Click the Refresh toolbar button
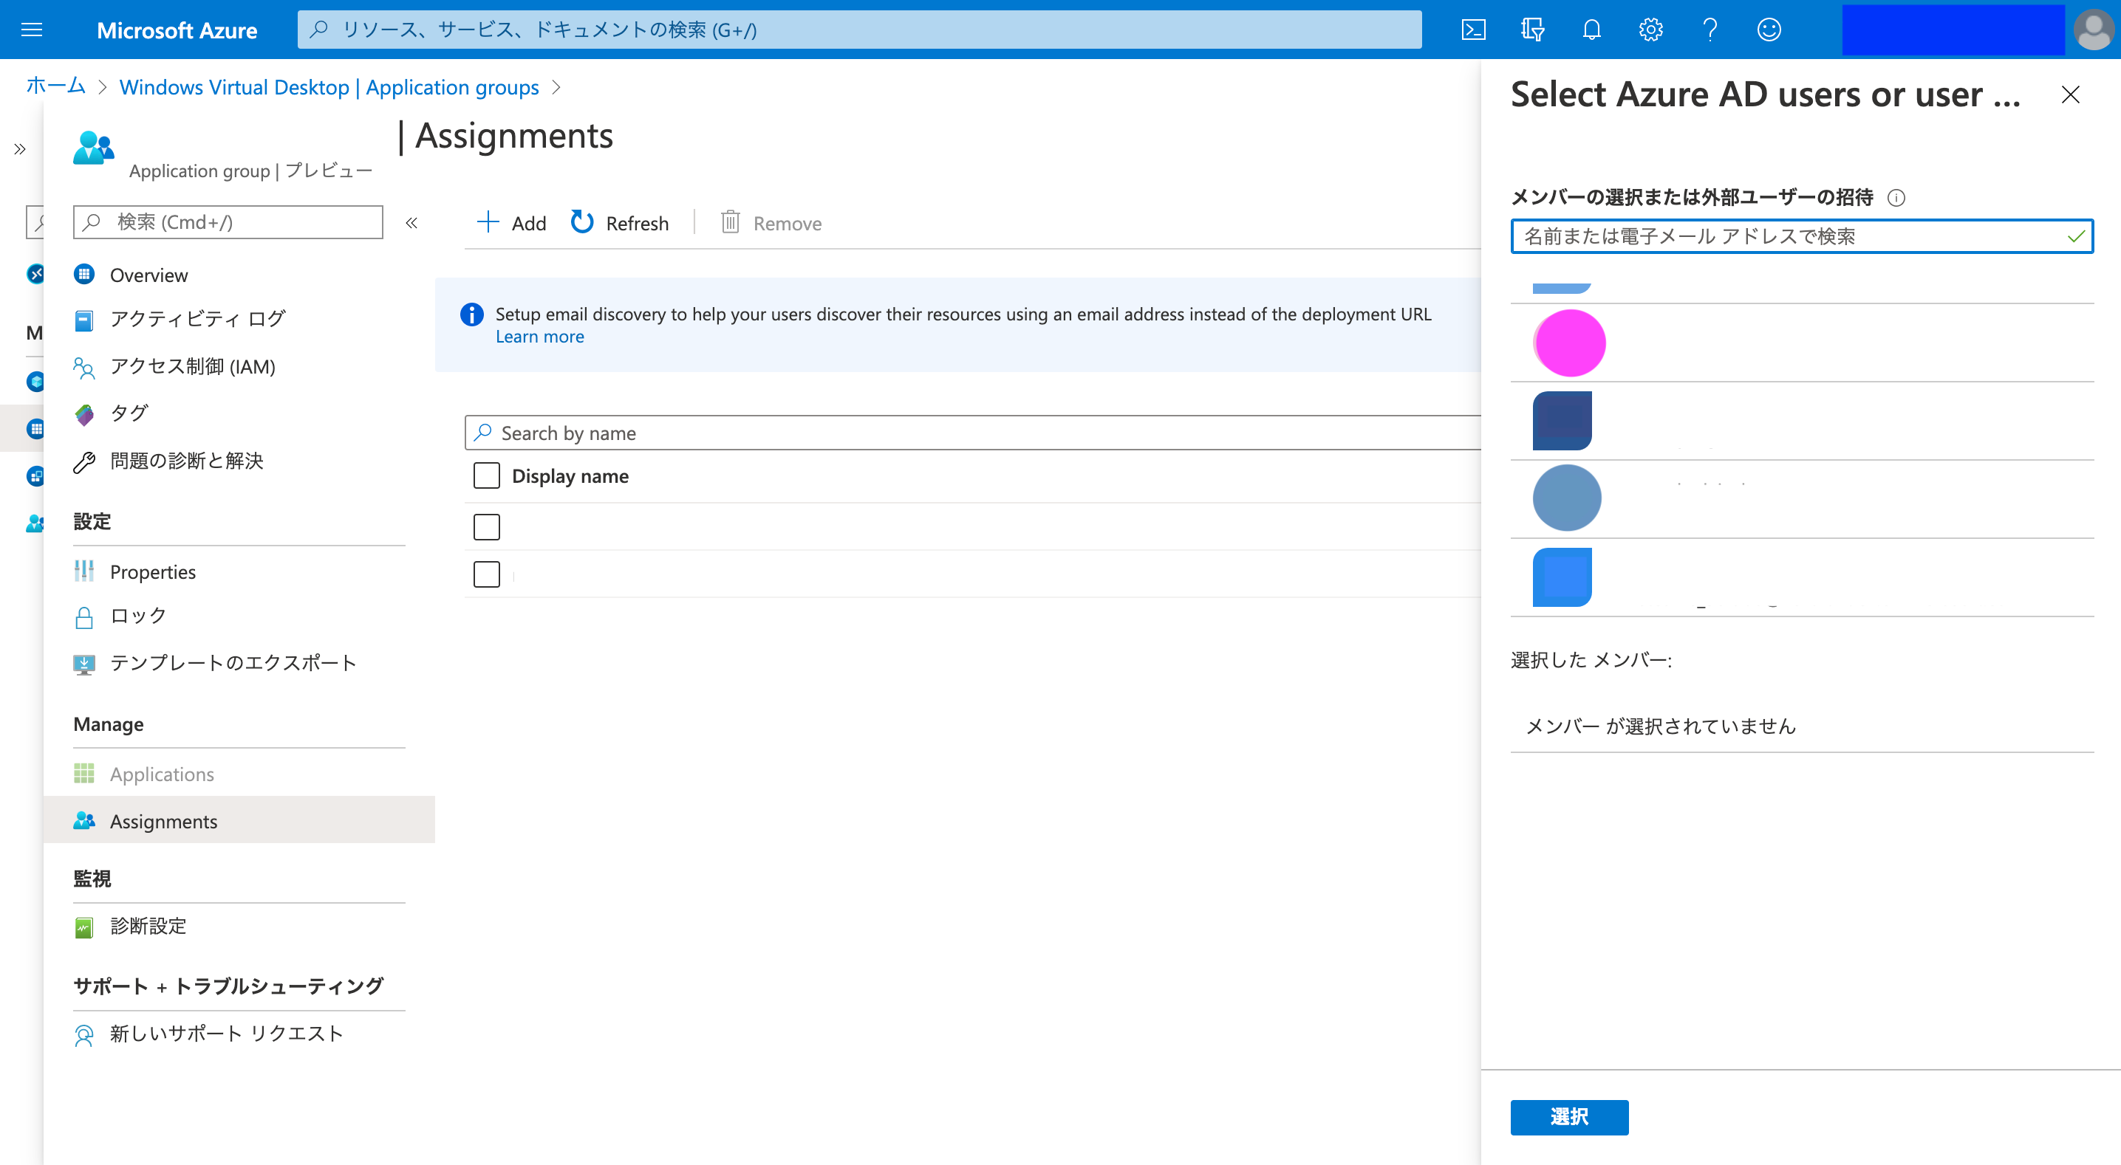This screenshot has width=2121, height=1165. 620,223
